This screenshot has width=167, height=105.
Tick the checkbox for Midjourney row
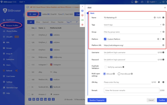pos(29,57)
